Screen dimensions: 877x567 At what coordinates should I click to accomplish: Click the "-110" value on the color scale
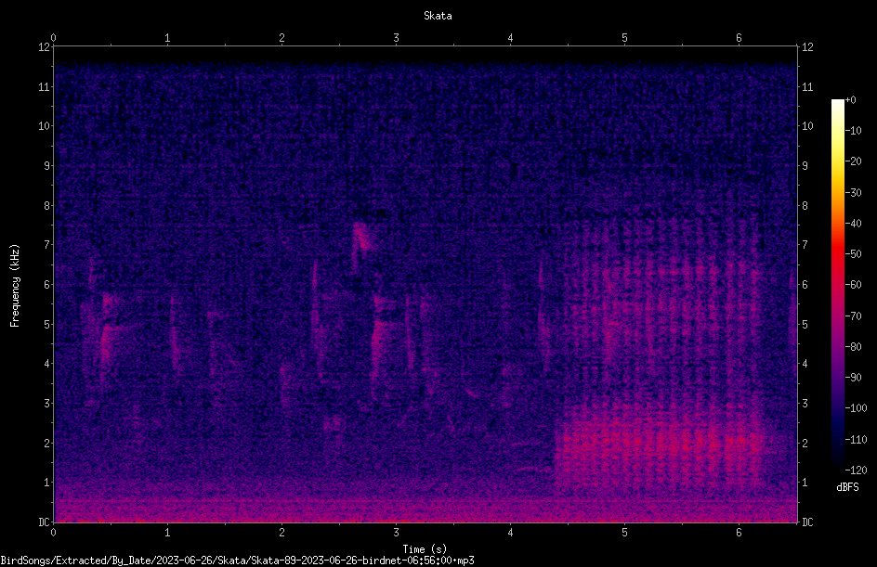pyautogui.click(x=857, y=440)
